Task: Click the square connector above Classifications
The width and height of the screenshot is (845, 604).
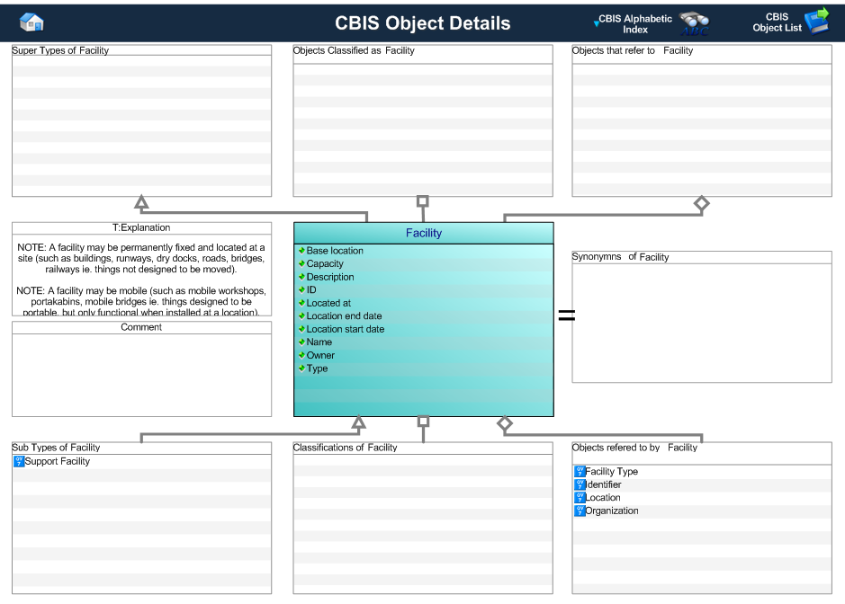Action: [x=423, y=422]
